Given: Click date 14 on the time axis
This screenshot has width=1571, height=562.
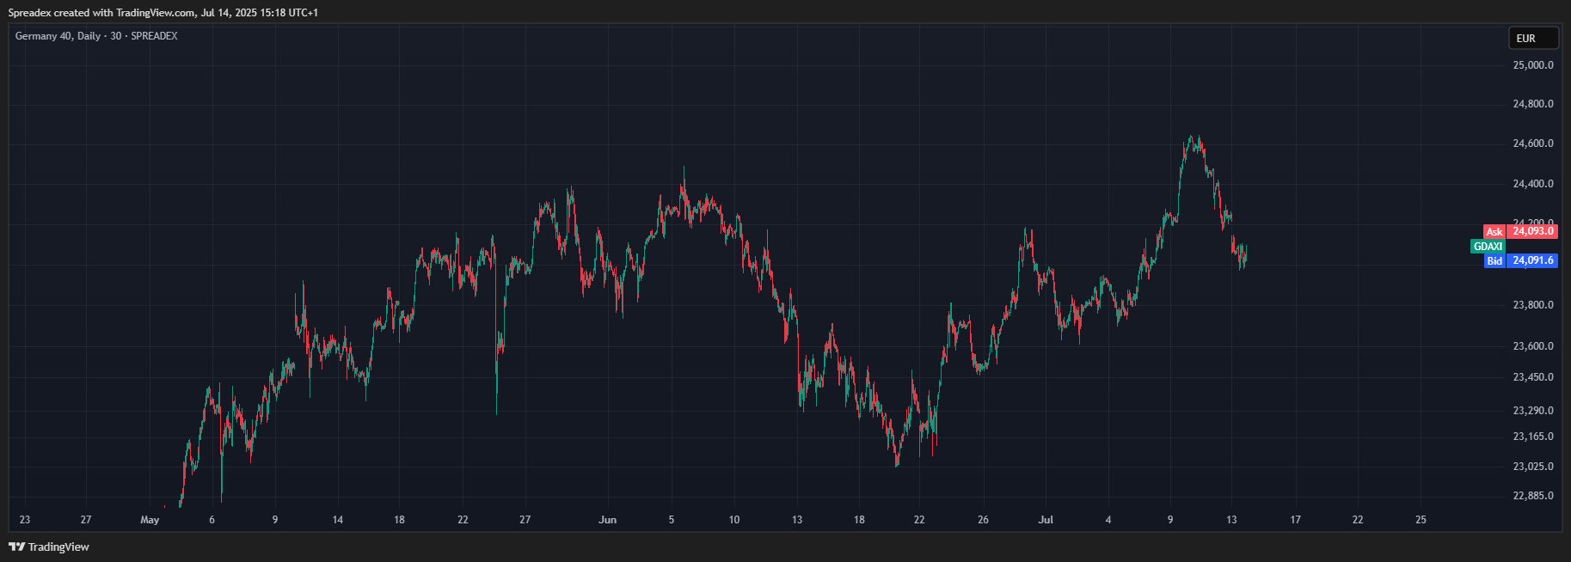Looking at the screenshot, I should pos(338,520).
